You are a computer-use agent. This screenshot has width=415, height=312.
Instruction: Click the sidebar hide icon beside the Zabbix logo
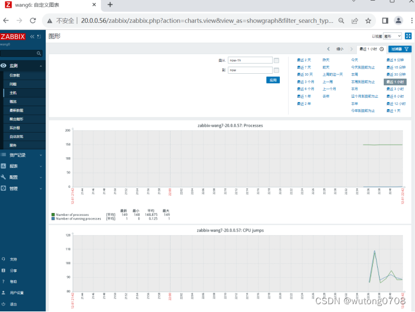(x=39, y=37)
